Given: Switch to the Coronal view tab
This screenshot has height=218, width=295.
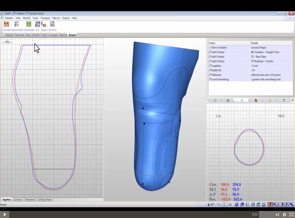Looking at the screenshot, I should (18, 200).
